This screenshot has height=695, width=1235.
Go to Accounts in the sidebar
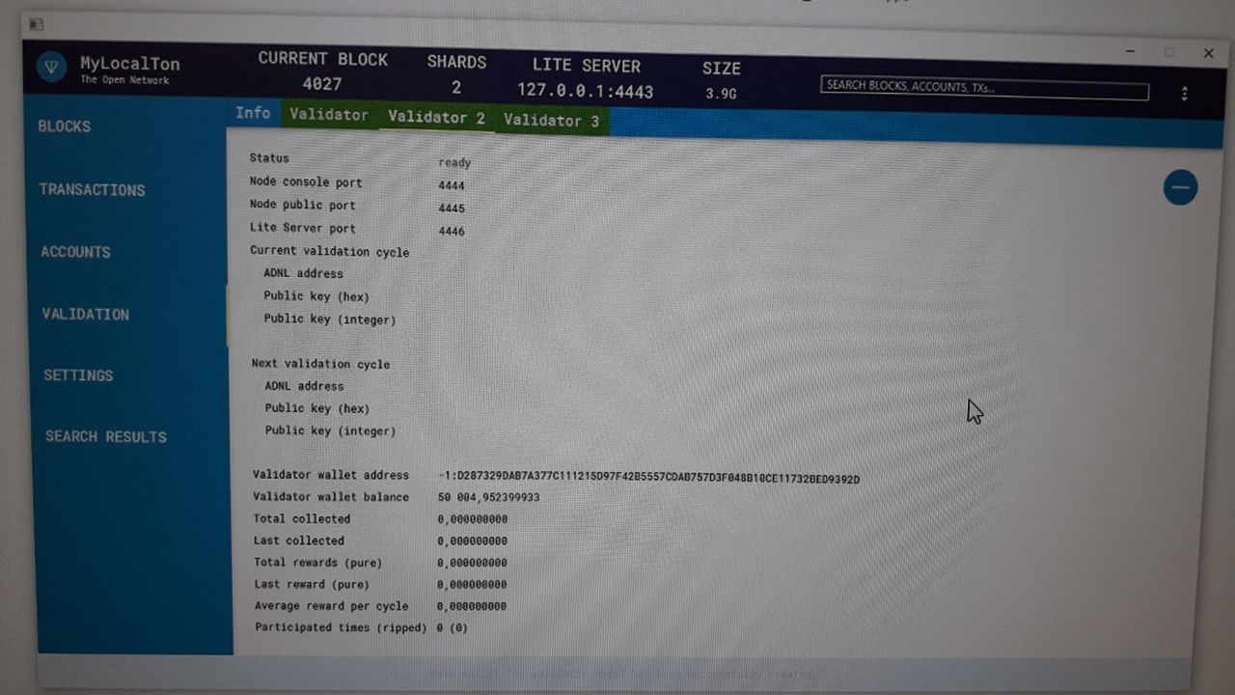click(75, 252)
